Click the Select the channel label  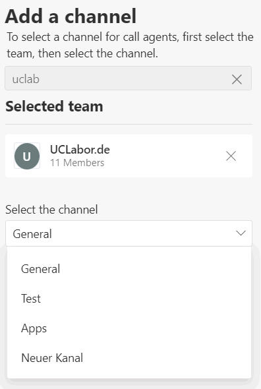[x=51, y=210]
